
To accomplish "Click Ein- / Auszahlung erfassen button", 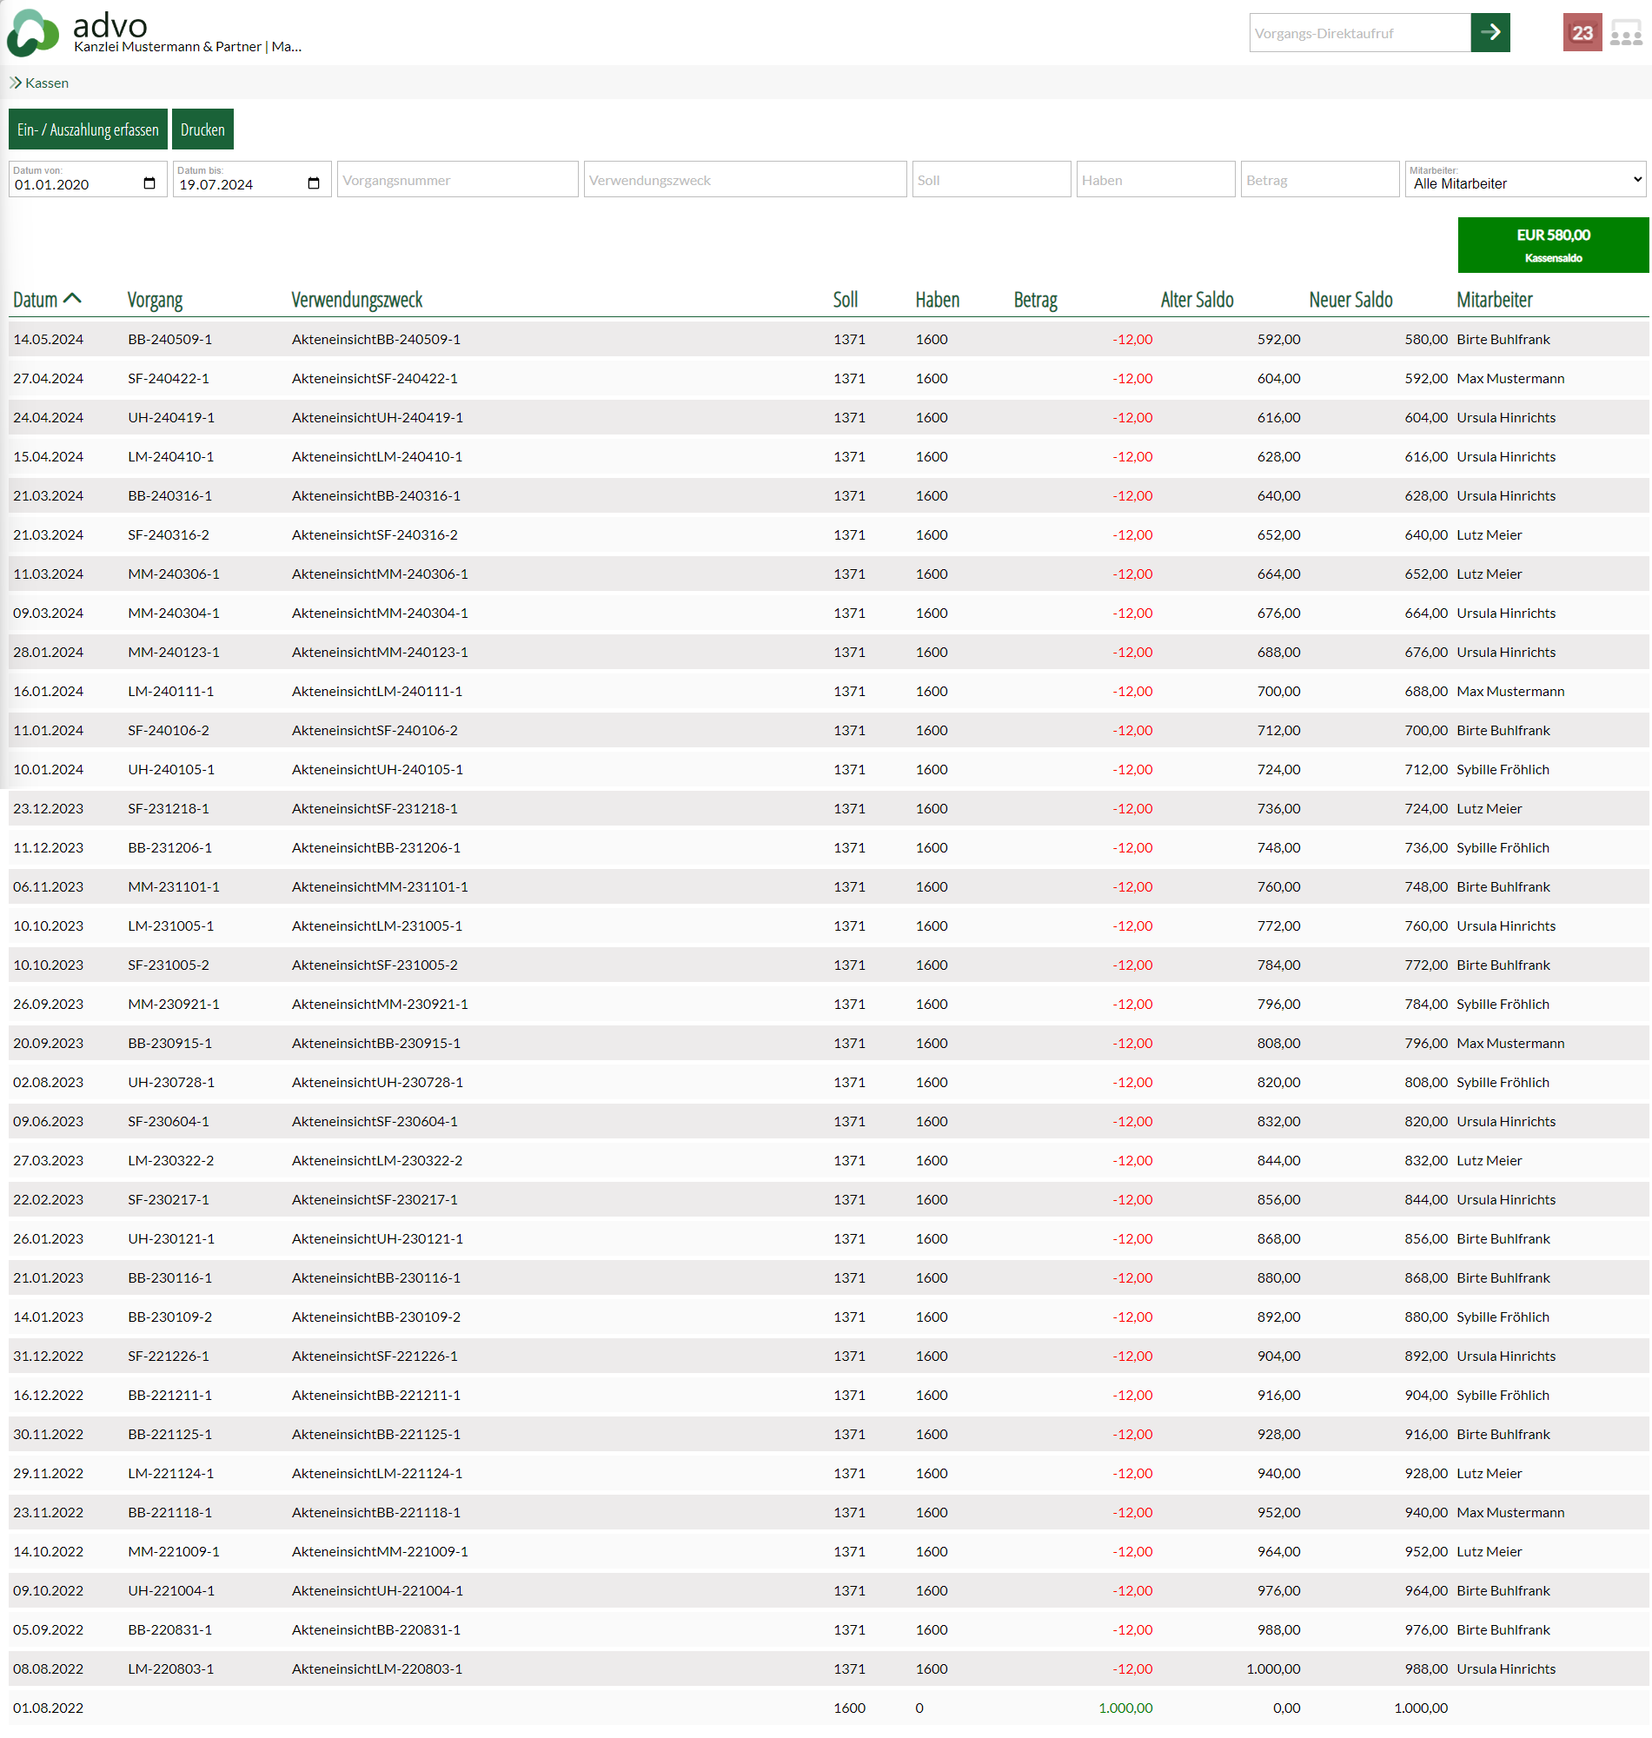I will point(88,129).
